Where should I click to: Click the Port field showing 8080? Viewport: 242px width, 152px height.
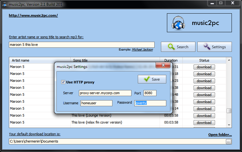pyautogui.click(x=150, y=93)
